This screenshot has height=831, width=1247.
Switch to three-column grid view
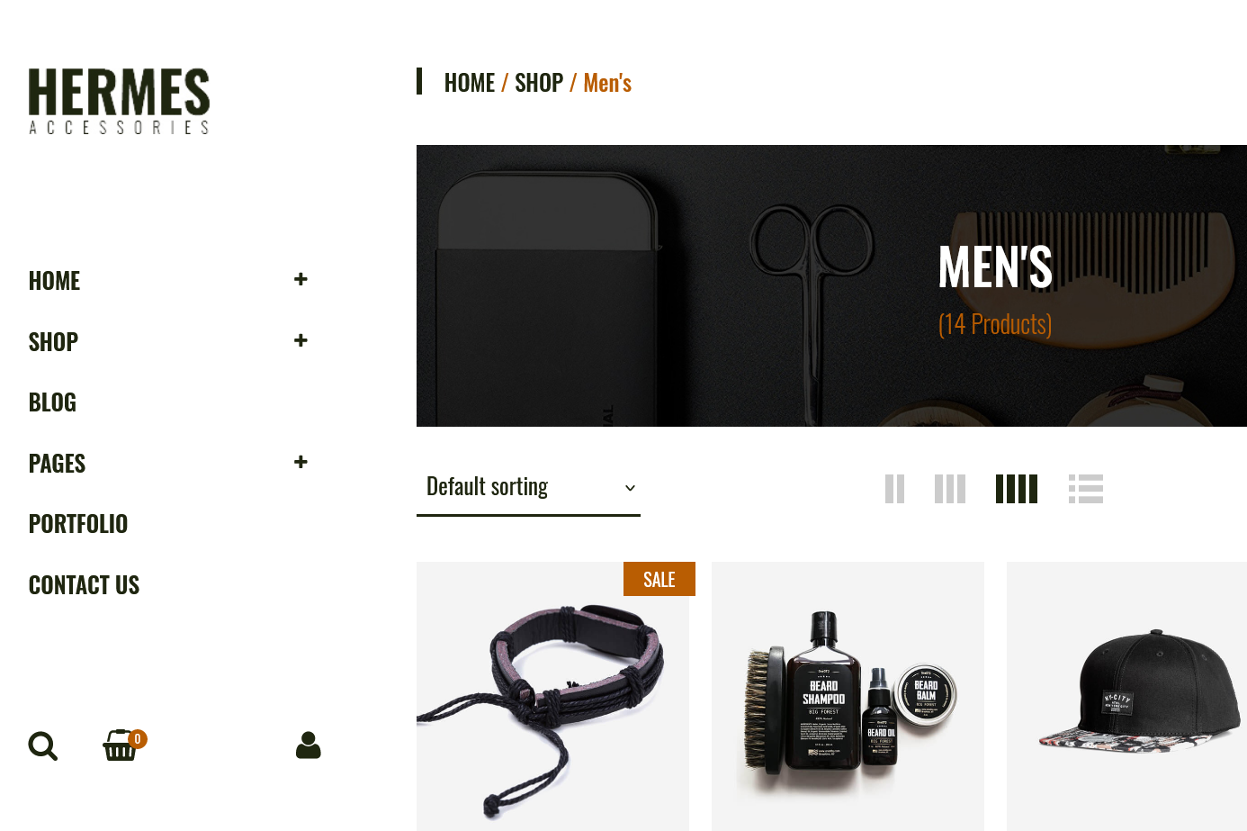click(x=950, y=489)
